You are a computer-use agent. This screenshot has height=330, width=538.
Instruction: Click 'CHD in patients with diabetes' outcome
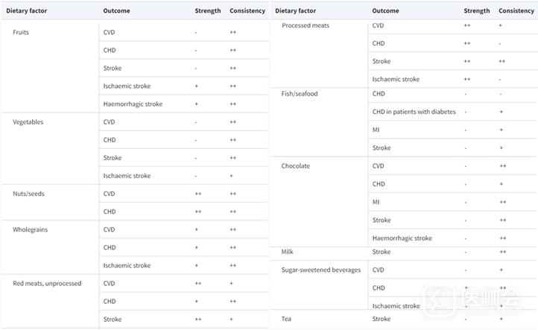click(x=414, y=112)
